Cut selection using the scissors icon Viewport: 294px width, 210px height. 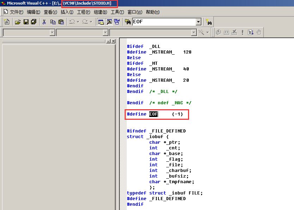tap(44, 22)
